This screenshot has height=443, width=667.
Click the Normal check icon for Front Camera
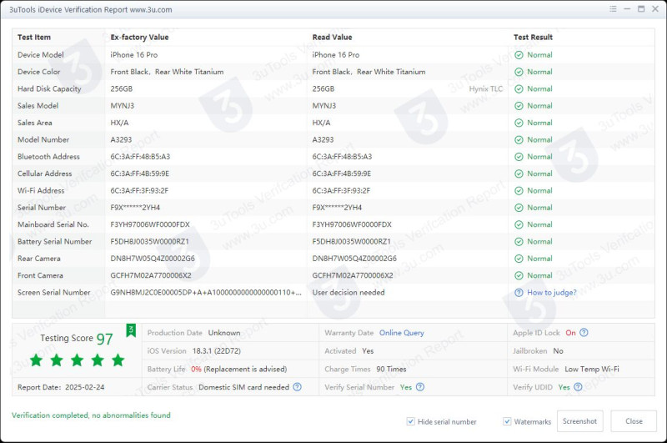click(519, 276)
